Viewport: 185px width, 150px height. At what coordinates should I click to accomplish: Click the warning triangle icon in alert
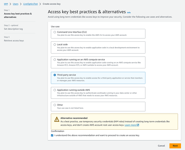57,119
